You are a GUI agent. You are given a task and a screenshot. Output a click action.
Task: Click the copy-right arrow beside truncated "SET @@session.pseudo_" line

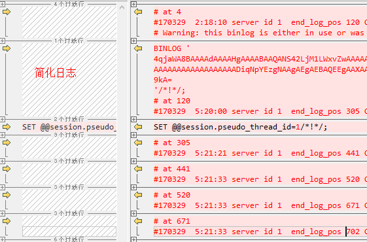click(x=7, y=127)
